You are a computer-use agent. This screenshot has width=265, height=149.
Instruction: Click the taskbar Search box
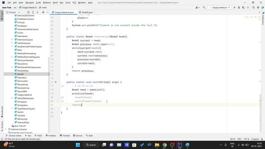(x=91, y=145)
